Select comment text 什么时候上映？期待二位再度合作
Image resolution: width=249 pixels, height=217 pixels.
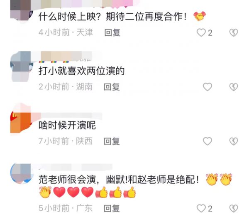[x=112, y=16]
